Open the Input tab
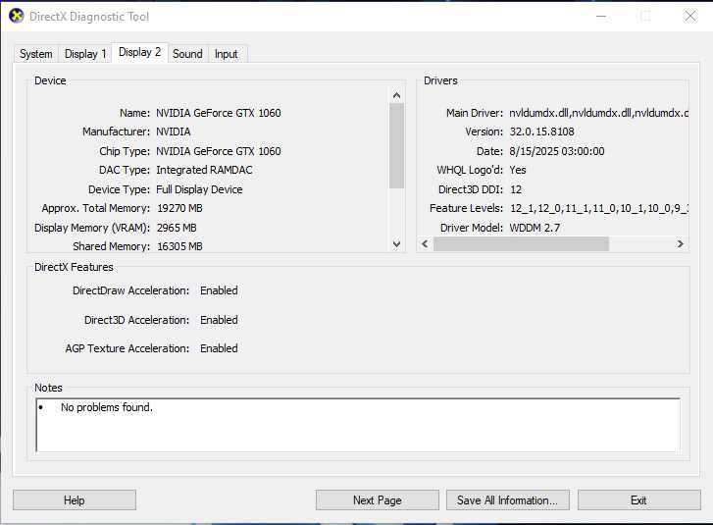The height and width of the screenshot is (525, 713). pos(226,54)
